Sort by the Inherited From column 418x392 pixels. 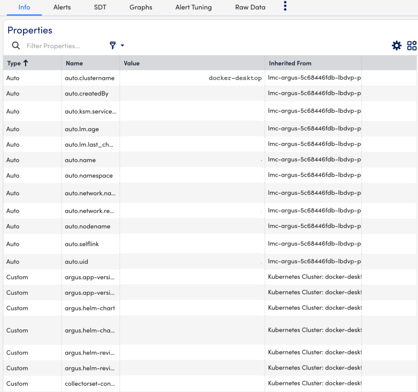coord(290,63)
